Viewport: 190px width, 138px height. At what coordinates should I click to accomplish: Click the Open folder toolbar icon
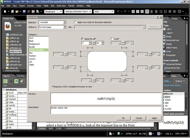17,11
